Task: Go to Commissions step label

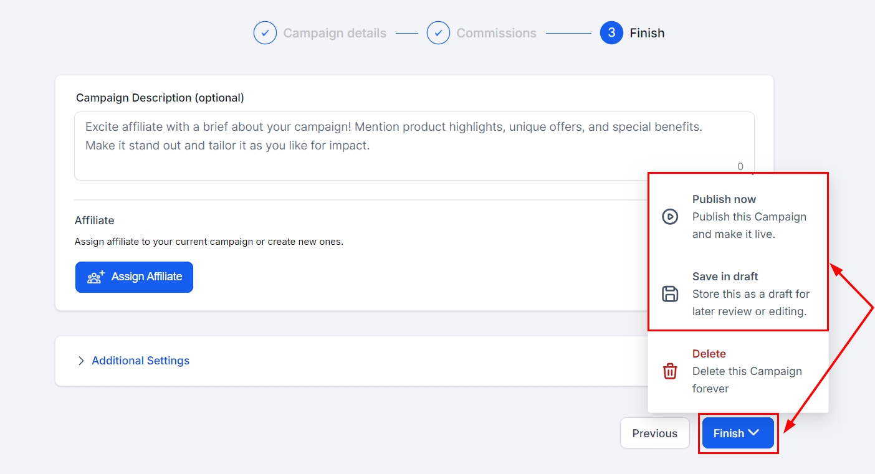Action: pyautogui.click(x=496, y=33)
